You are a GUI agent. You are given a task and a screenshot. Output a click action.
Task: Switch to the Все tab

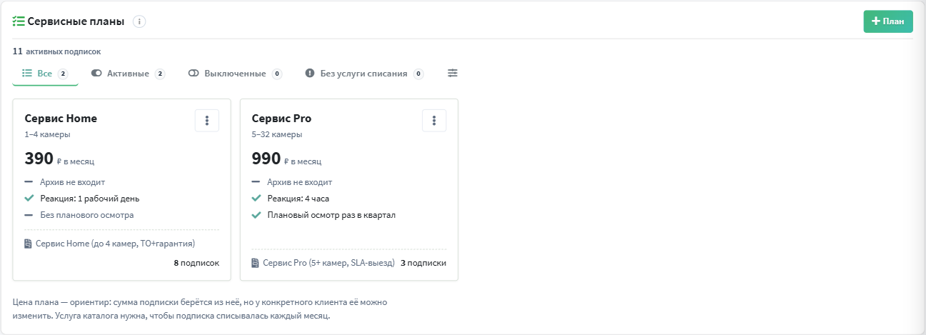coord(45,74)
